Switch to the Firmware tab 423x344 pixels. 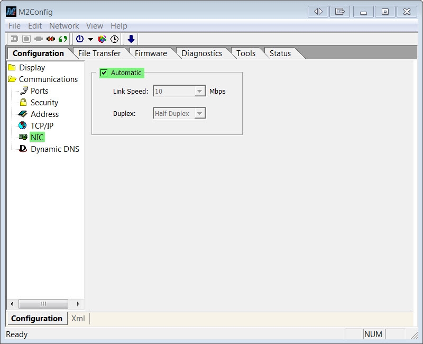(x=151, y=53)
